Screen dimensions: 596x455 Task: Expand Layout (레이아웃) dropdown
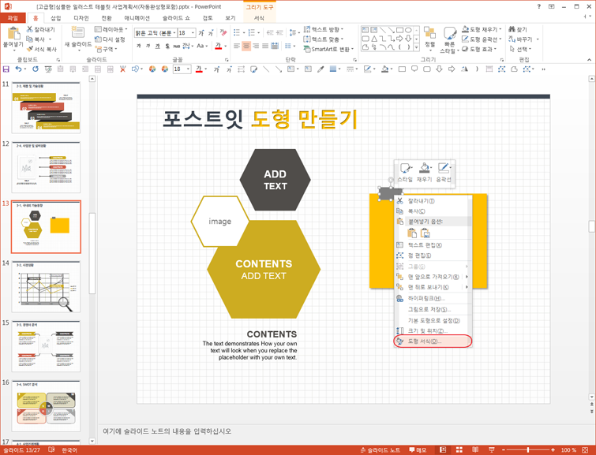pyautogui.click(x=111, y=29)
